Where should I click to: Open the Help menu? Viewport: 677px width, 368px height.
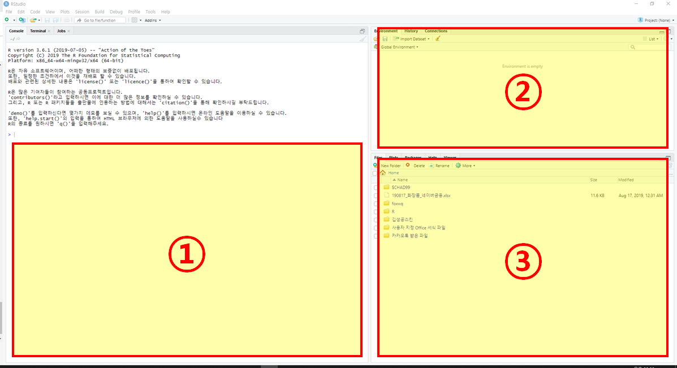point(165,12)
